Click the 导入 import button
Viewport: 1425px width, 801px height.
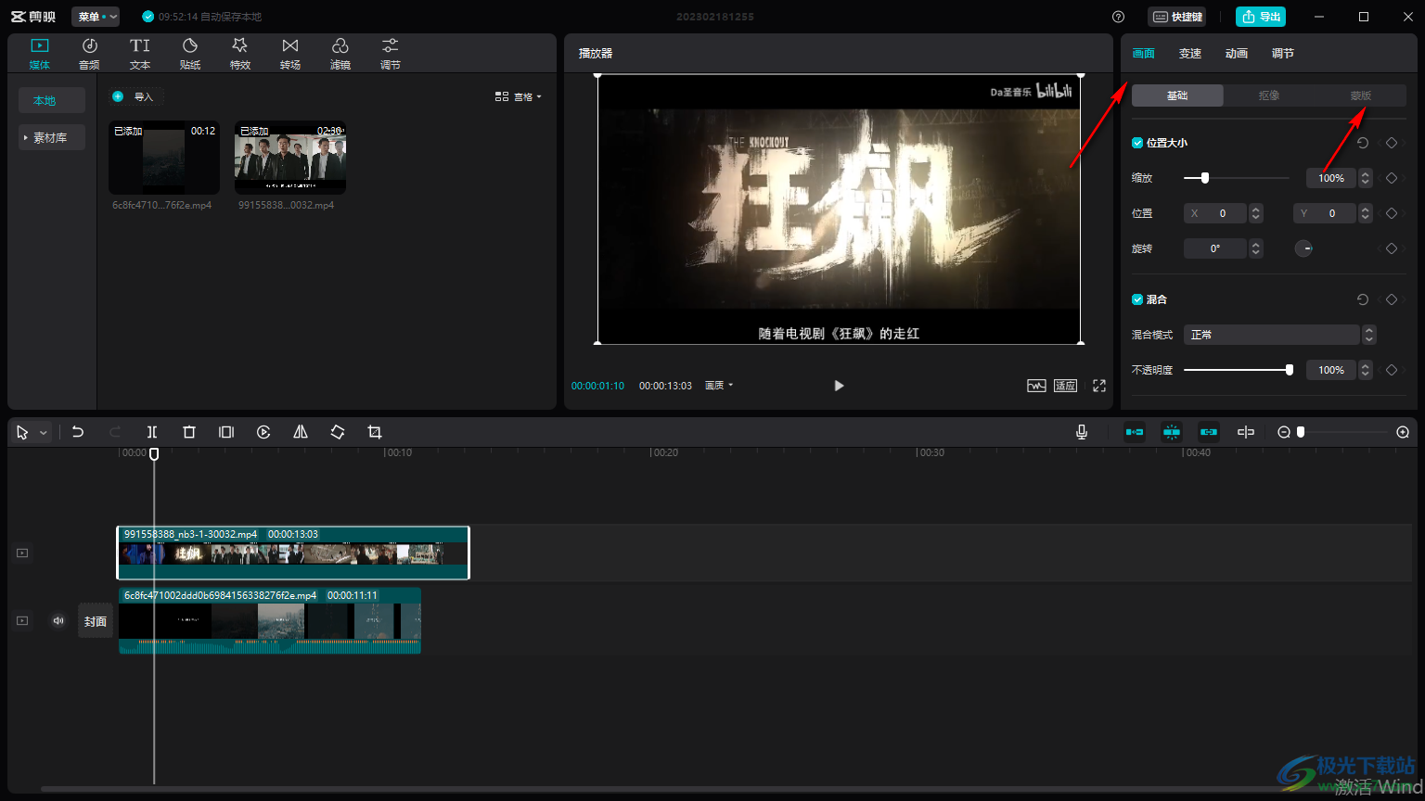click(136, 96)
